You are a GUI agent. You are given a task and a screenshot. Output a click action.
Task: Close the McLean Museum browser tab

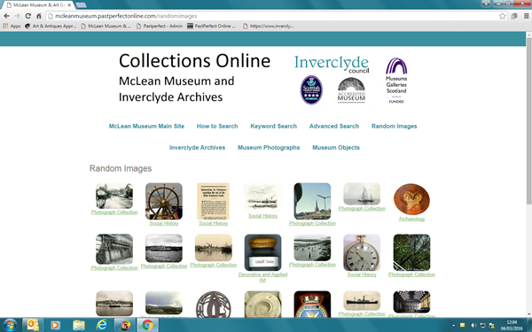pyautogui.click(x=69, y=5)
